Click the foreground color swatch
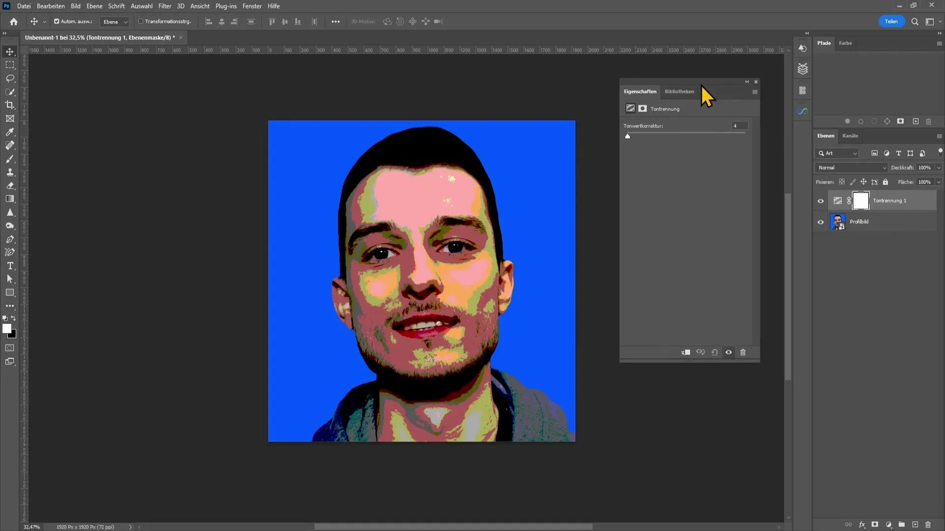Screen dimensions: 945x531 click(7, 329)
